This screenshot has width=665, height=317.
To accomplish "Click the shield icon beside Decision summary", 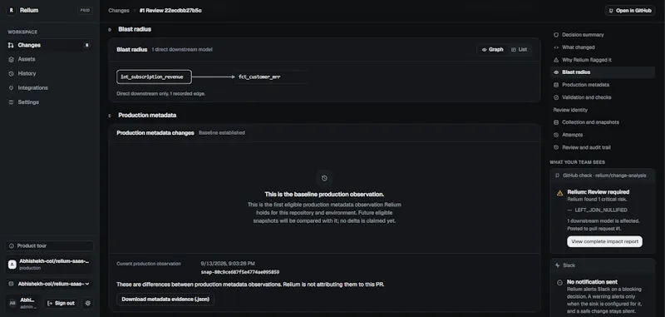I will [556, 35].
